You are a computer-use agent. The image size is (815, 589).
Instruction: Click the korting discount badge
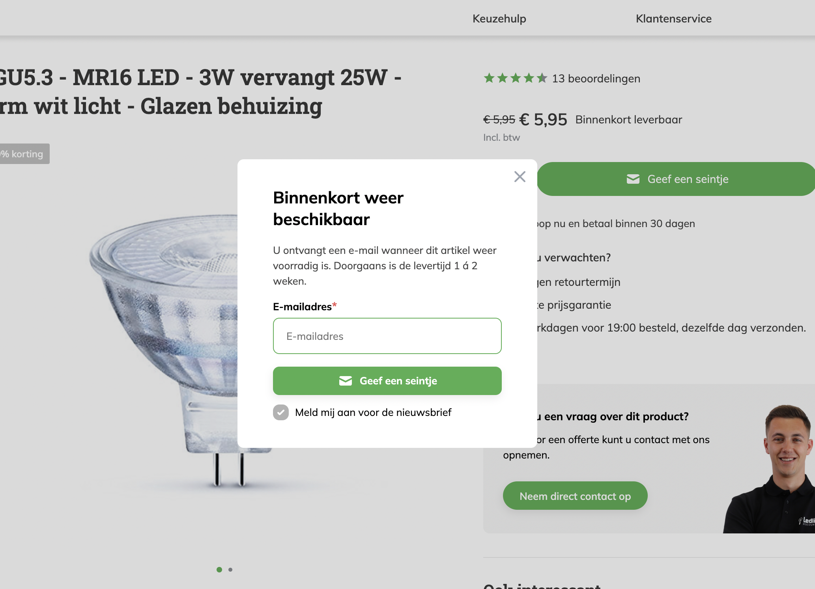(x=24, y=154)
